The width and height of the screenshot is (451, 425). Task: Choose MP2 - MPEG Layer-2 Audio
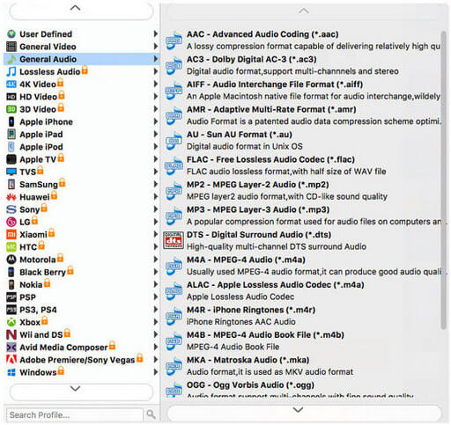(302, 191)
